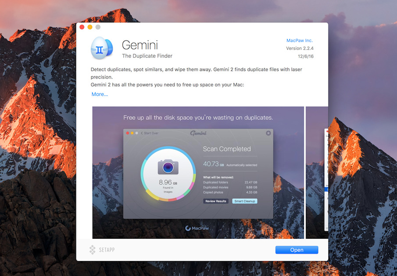Click the Gemini script logo in the preview
Image resolution: width=397 pixels, height=276 pixels.
(198, 133)
